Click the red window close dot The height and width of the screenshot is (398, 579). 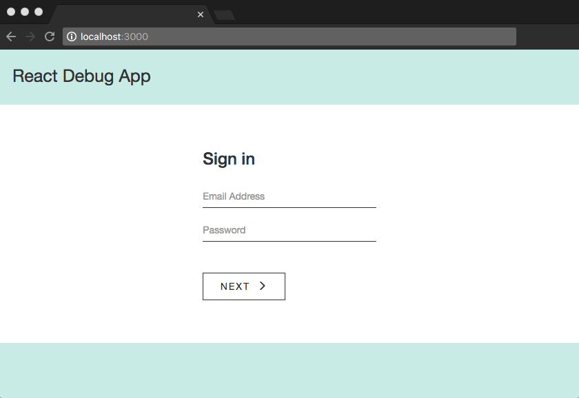11,12
